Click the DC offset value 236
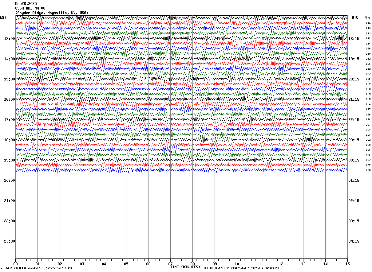Screen dimensions: 372x272 point(368,49)
